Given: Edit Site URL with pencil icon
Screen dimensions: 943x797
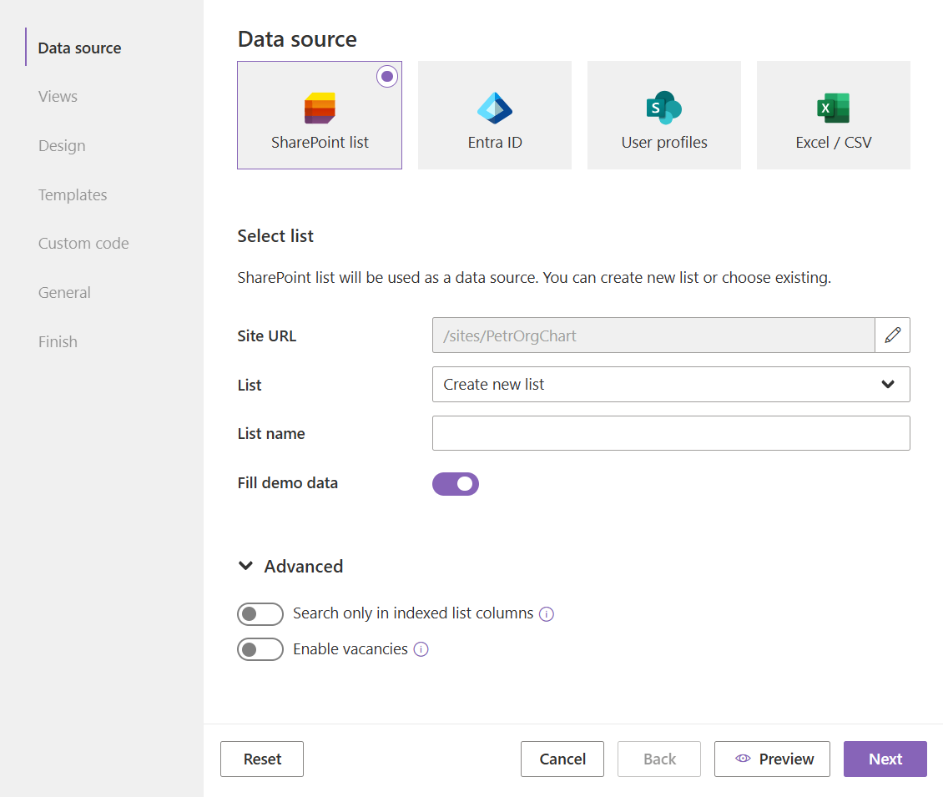Looking at the screenshot, I should click(892, 335).
